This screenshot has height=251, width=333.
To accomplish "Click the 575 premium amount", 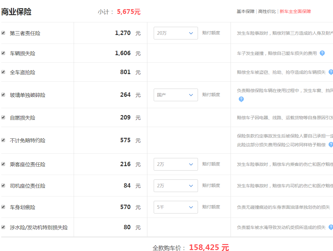I will pyautogui.click(x=125, y=140).
